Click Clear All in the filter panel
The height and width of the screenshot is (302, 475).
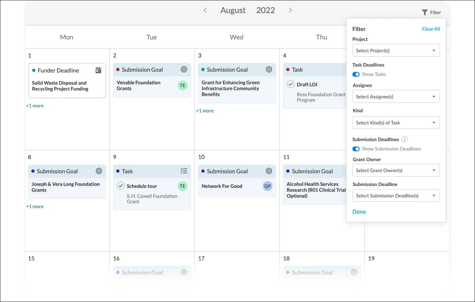coord(431,29)
